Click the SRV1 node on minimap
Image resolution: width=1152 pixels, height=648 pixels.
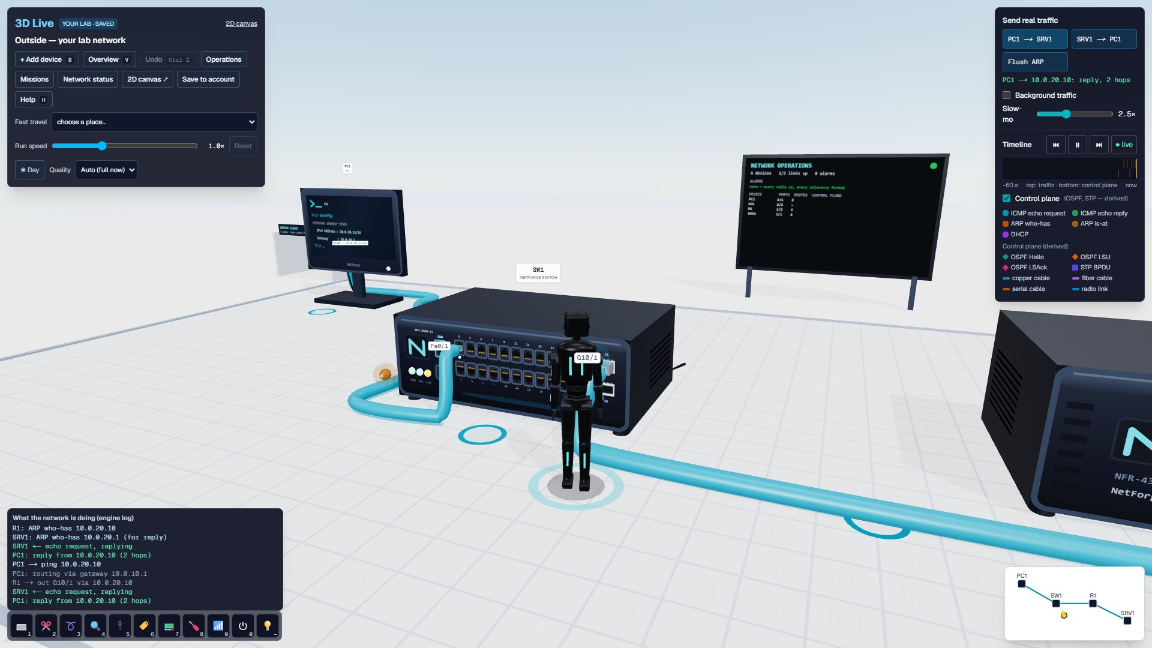point(1127,621)
